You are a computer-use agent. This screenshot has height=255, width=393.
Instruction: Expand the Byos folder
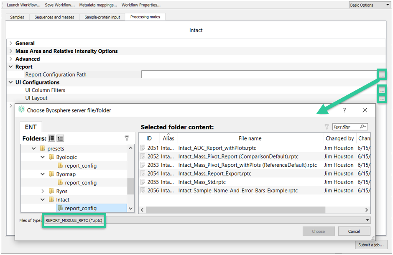pos(43,191)
